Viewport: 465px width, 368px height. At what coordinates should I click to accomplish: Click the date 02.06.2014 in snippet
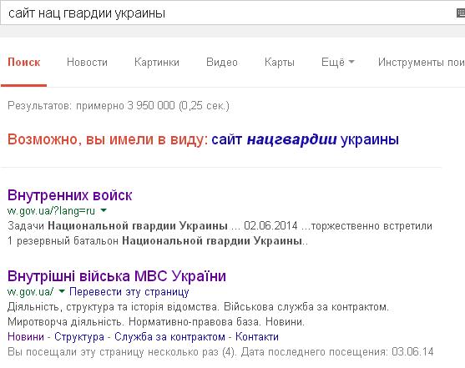(270, 225)
